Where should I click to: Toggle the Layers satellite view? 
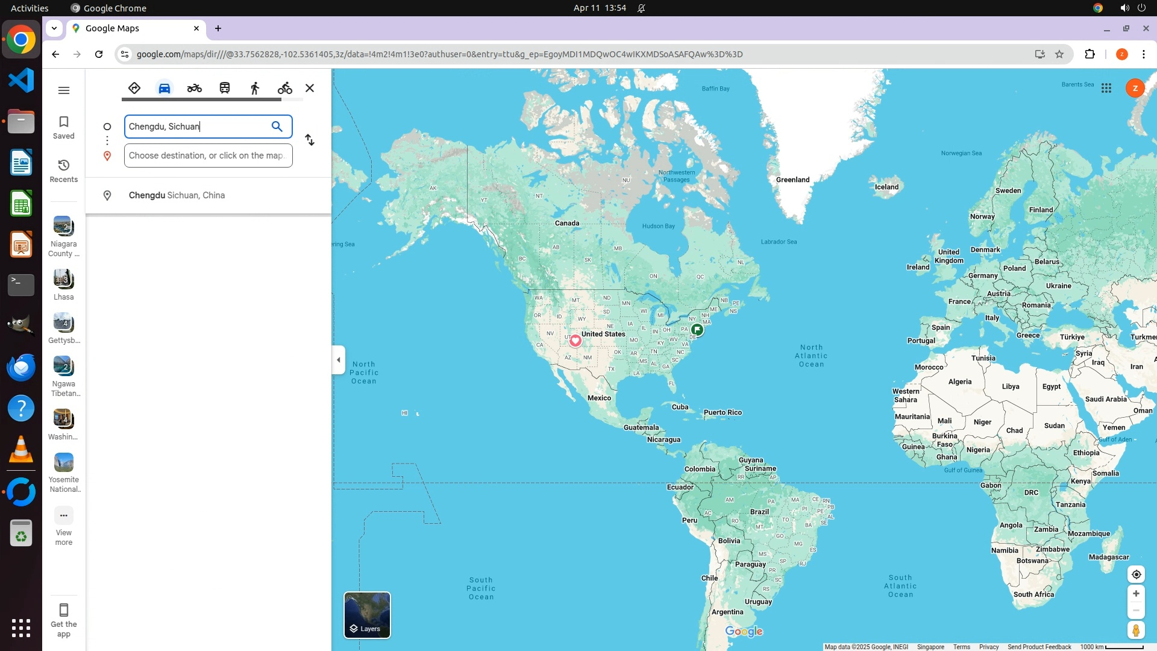point(367,615)
